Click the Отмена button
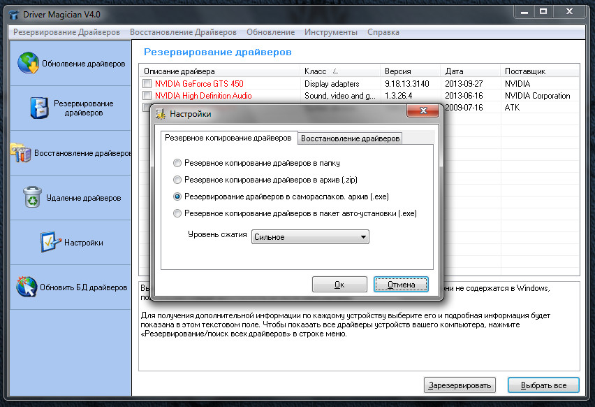595x407 pixels. 401,284
